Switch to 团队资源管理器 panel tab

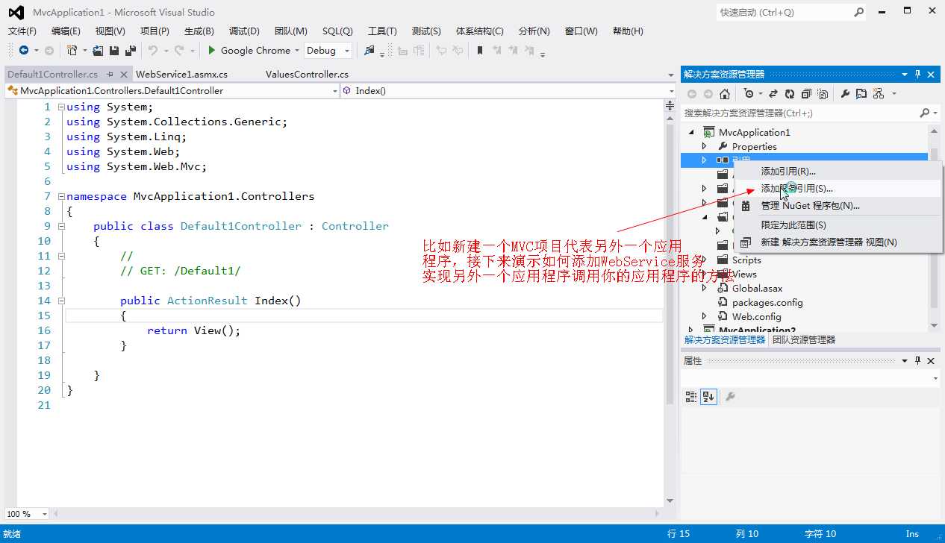tap(803, 339)
